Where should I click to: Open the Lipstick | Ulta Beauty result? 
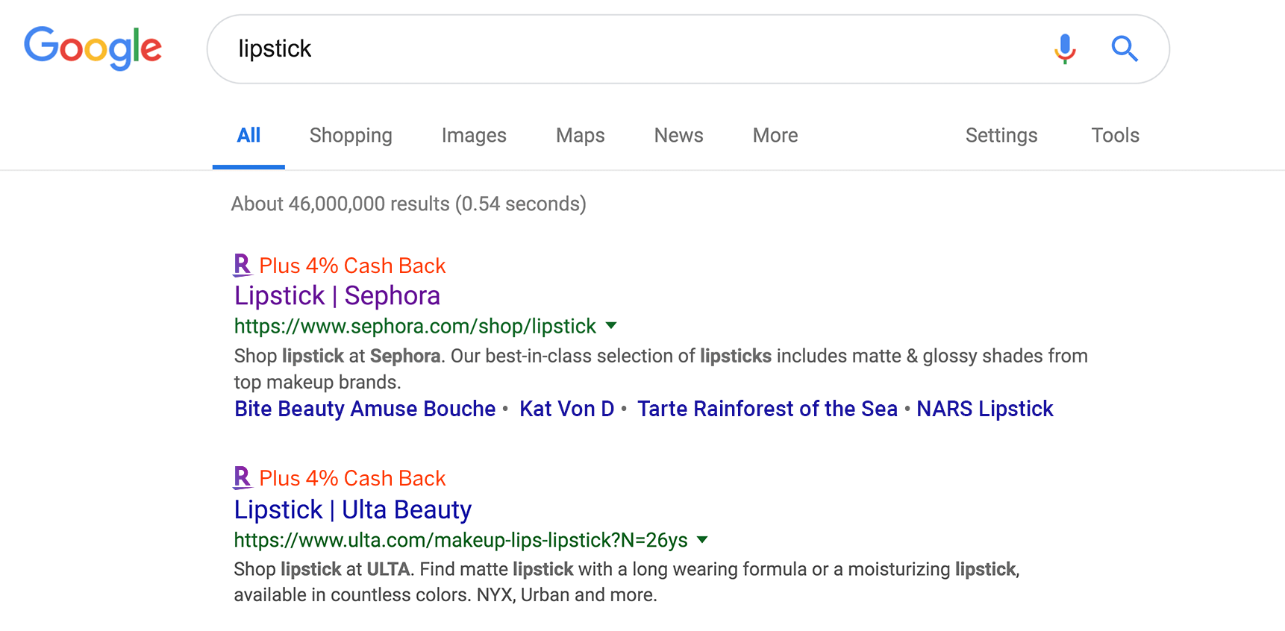tap(353, 509)
